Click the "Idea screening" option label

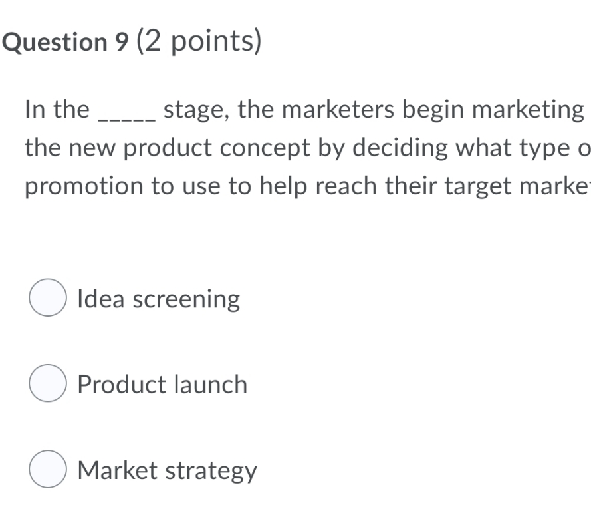click(158, 299)
